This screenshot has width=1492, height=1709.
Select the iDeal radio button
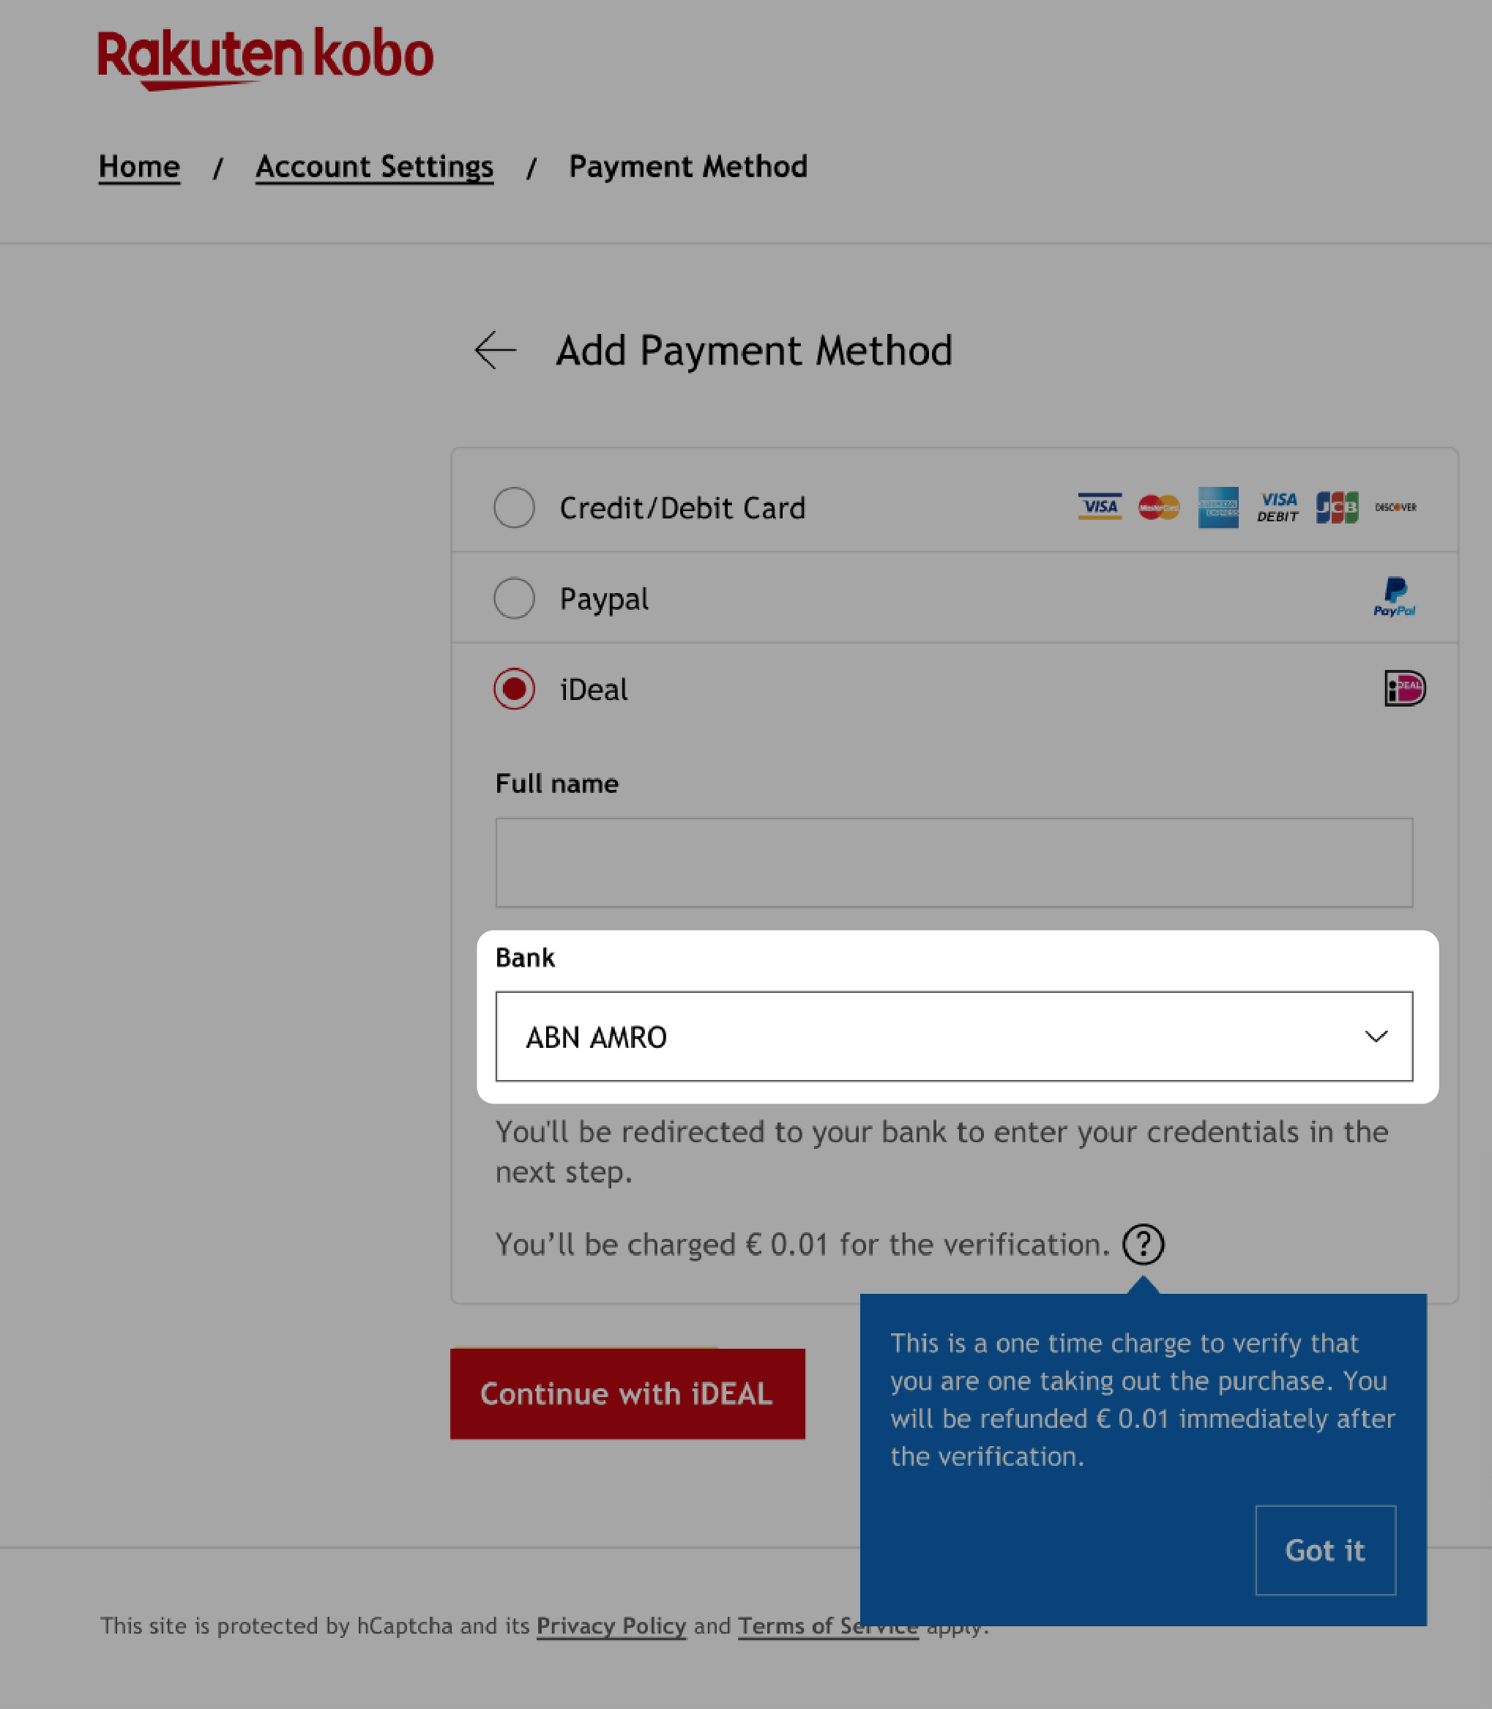(514, 689)
